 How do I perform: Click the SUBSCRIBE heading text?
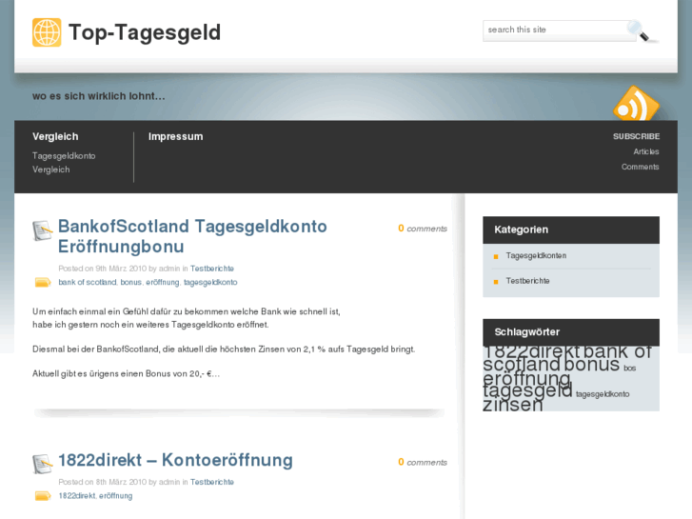636,136
